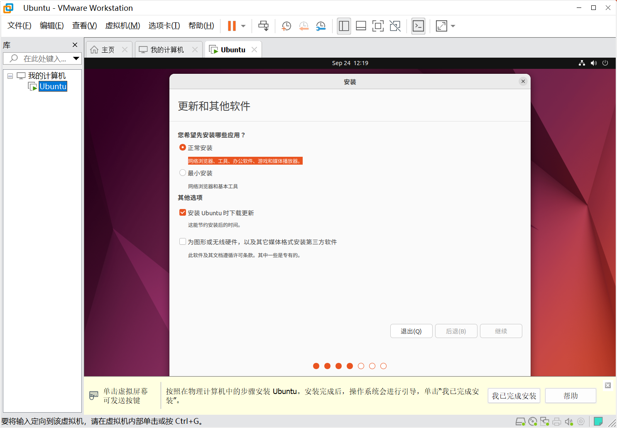Click the 更新和其他软件 heading
The image size is (617, 428).
[x=214, y=106]
